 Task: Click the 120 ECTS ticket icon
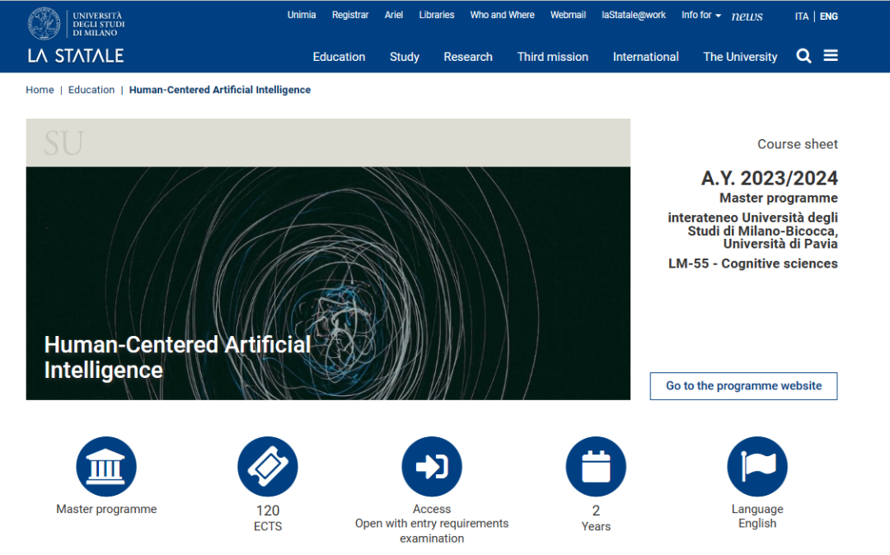[x=267, y=467]
